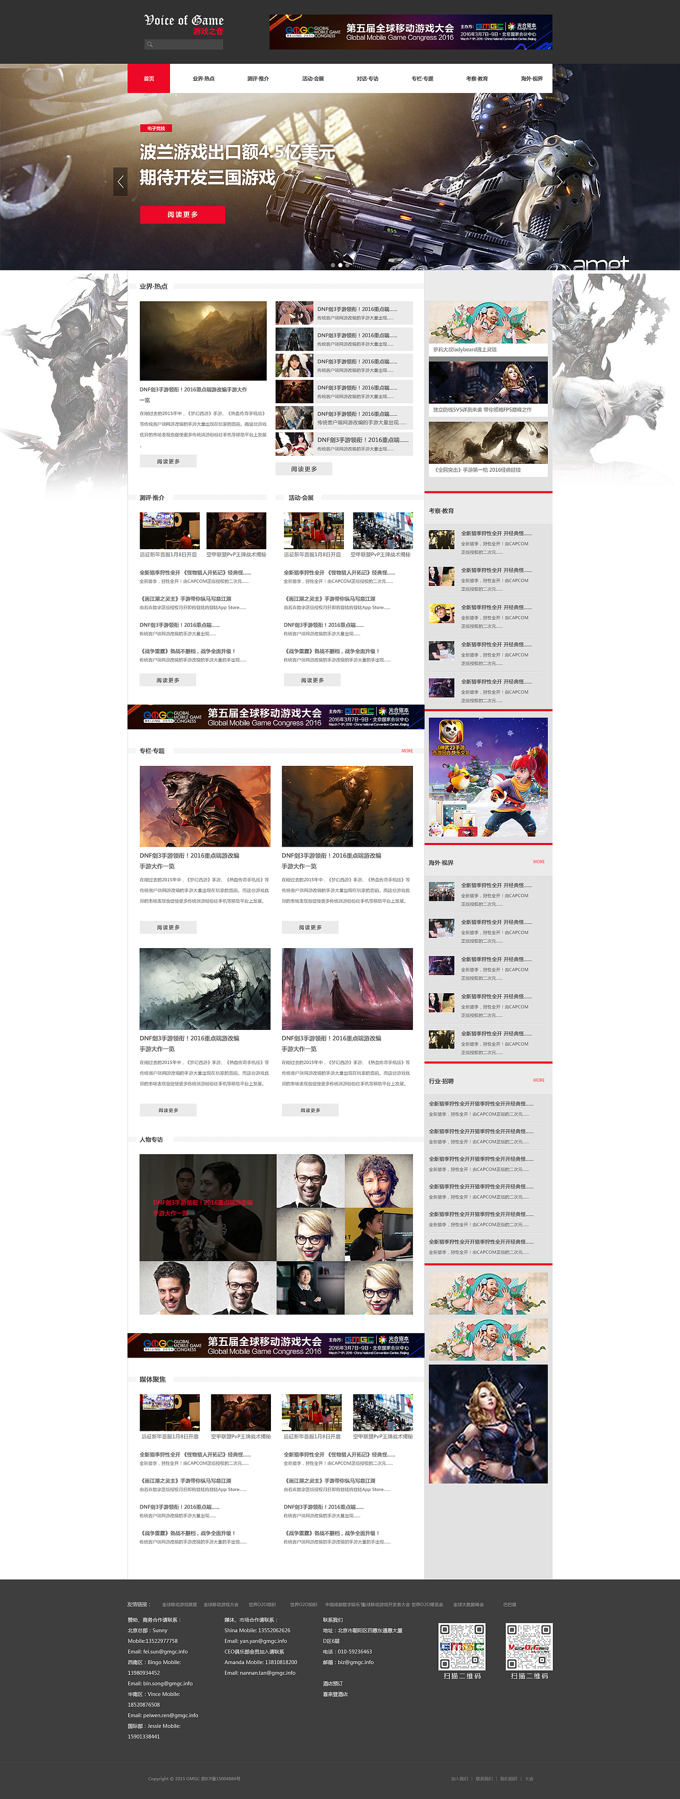680x1799 pixels.
Task: Open the 测评·推介 navigation tab
Action: [258, 79]
